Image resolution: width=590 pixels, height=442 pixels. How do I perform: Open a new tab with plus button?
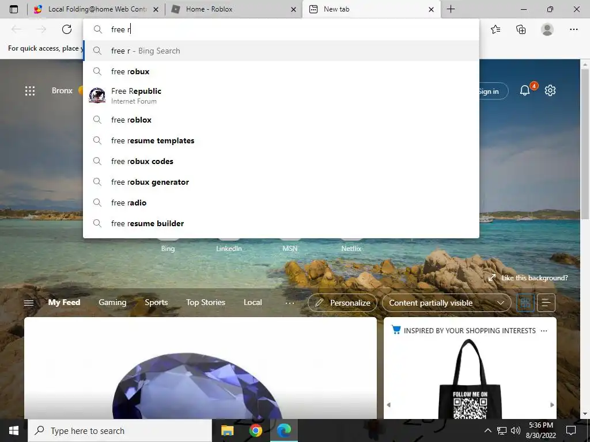coord(451,9)
